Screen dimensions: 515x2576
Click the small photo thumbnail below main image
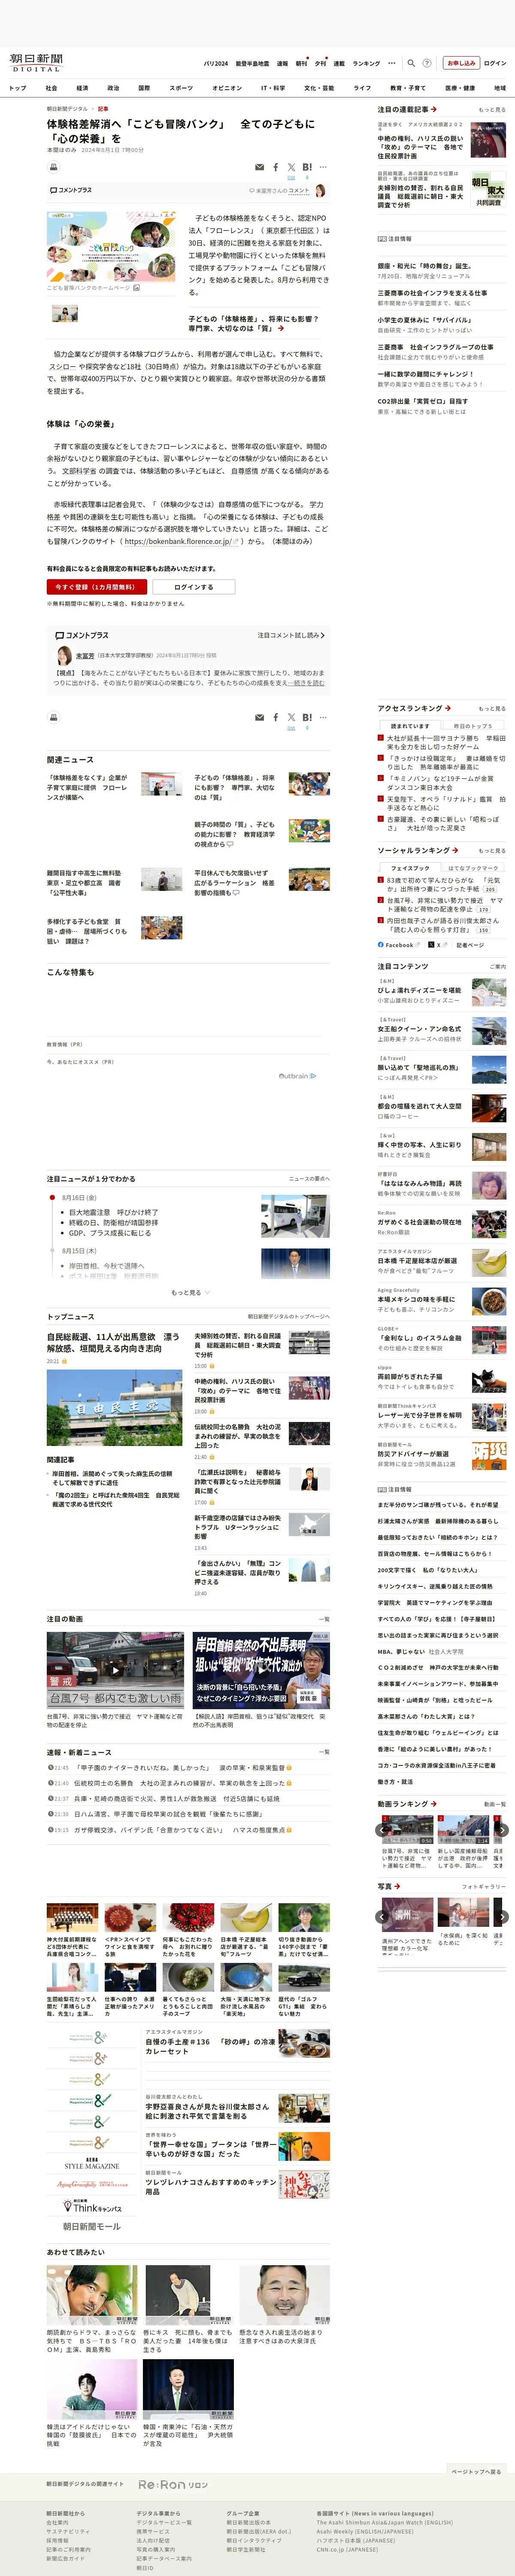tap(65, 314)
